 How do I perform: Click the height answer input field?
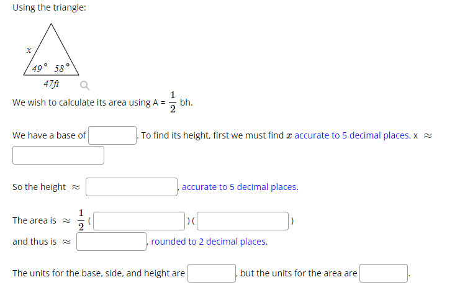(x=132, y=187)
